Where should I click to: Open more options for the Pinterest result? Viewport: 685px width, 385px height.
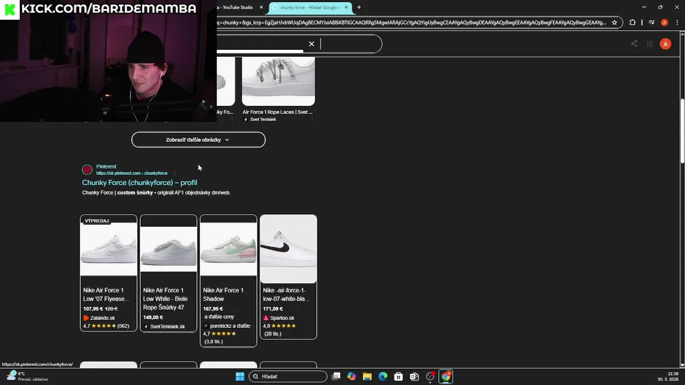point(174,173)
